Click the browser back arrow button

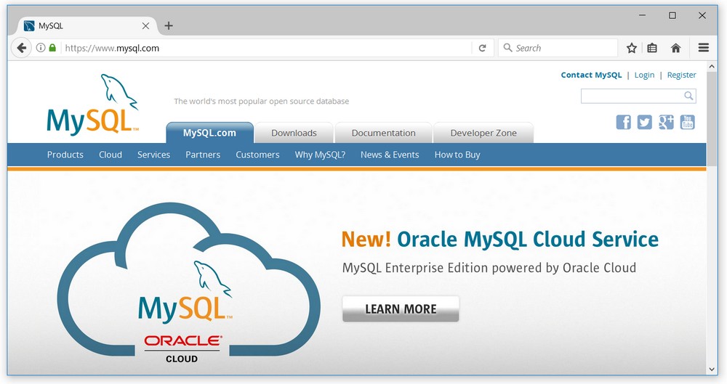tap(21, 48)
